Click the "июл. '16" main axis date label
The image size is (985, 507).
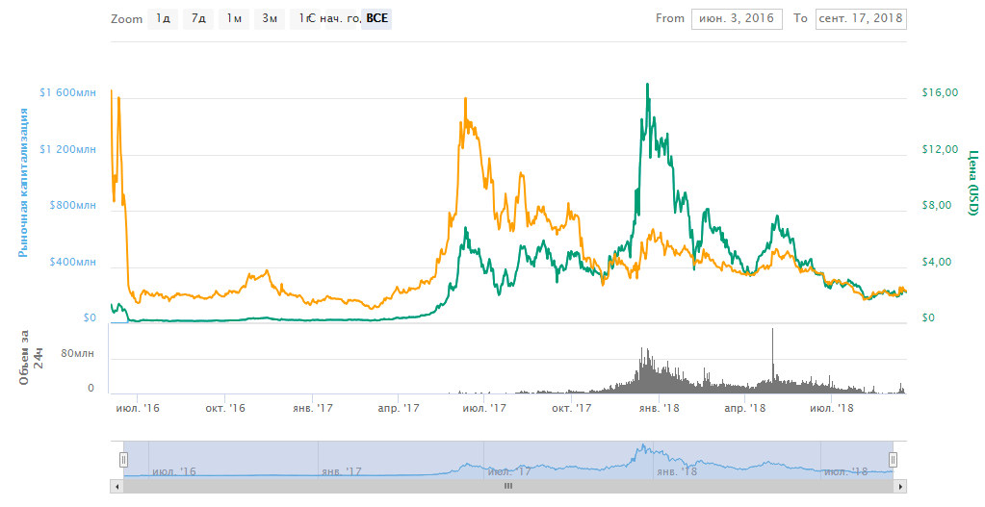(139, 409)
